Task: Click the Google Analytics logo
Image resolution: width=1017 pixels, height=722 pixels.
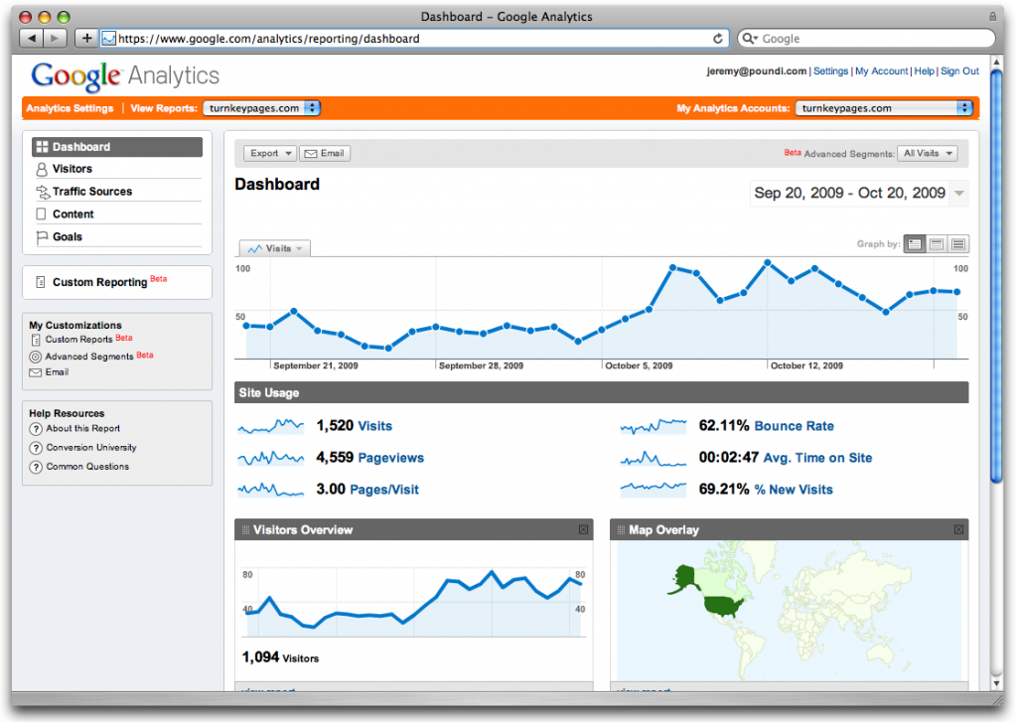Action: pos(125,76)
